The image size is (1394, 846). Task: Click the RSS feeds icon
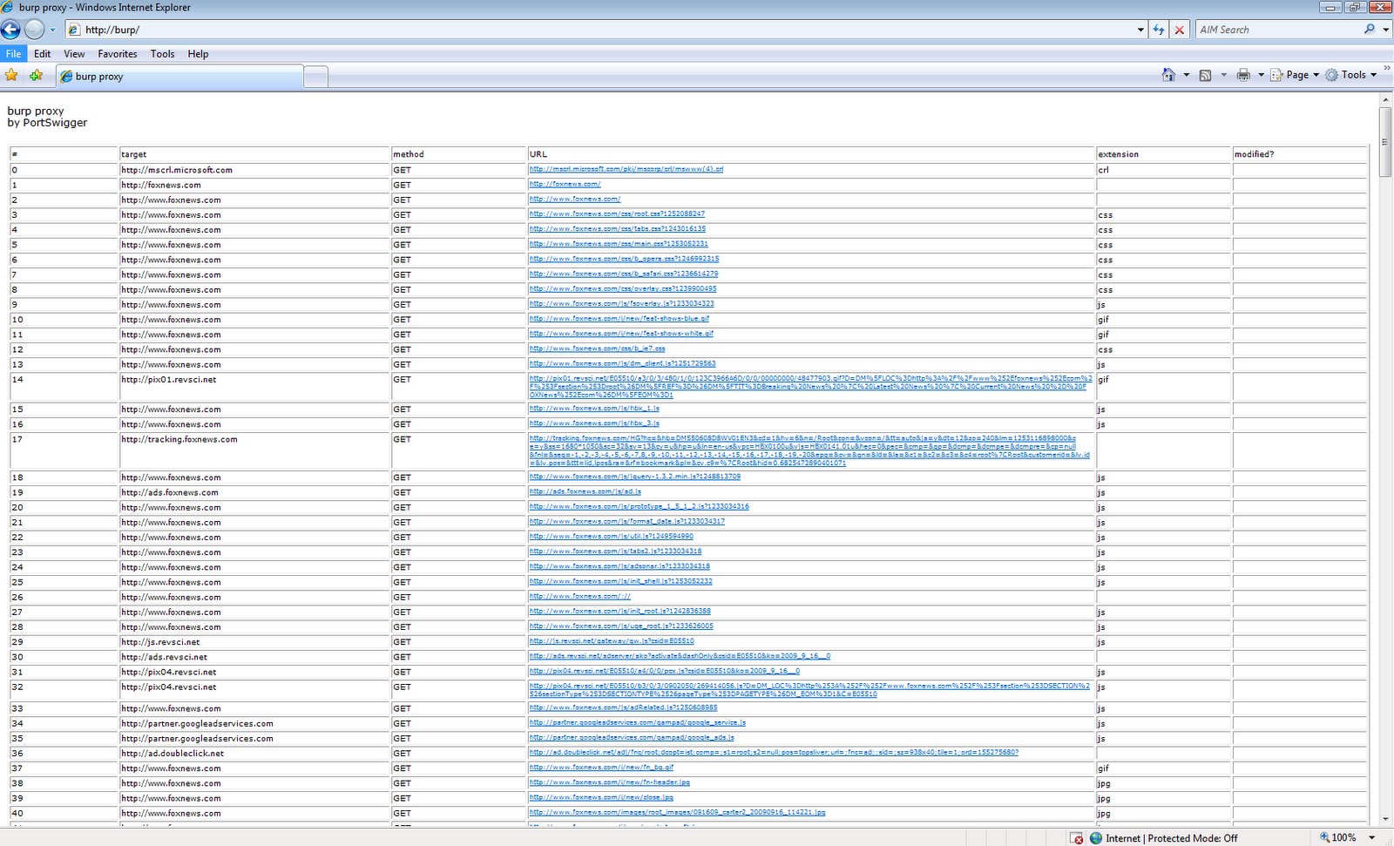tap(1206, 75)
